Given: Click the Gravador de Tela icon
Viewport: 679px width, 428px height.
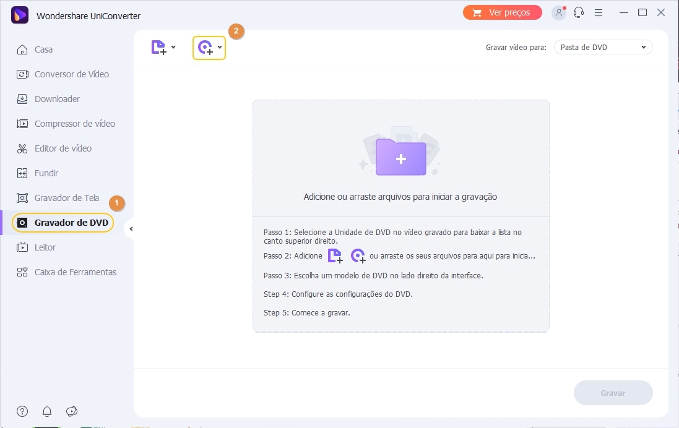Looking at the screenshot, I should (x=22, y=198).
